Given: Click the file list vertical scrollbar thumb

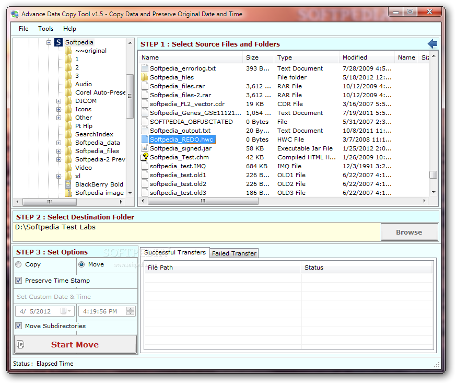Looking at the screenshot, I should pos(433,174).
